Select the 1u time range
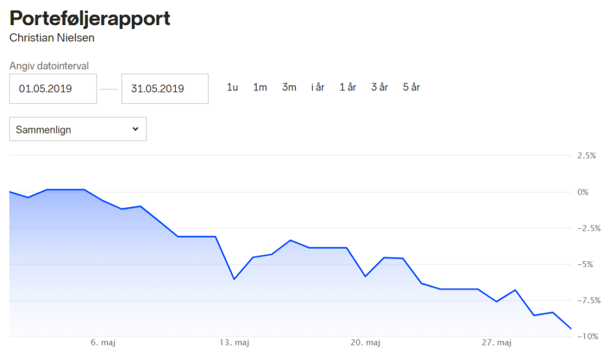The width and height of the screenshot is (614, 360). coord(233,87)
